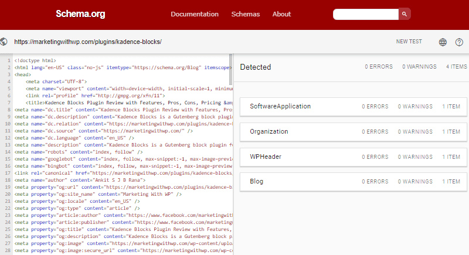Open the language globe icon

pos(443,42)
